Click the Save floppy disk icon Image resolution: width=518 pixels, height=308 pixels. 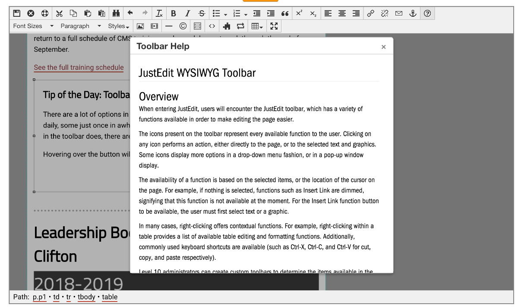[x=17, y=14]
